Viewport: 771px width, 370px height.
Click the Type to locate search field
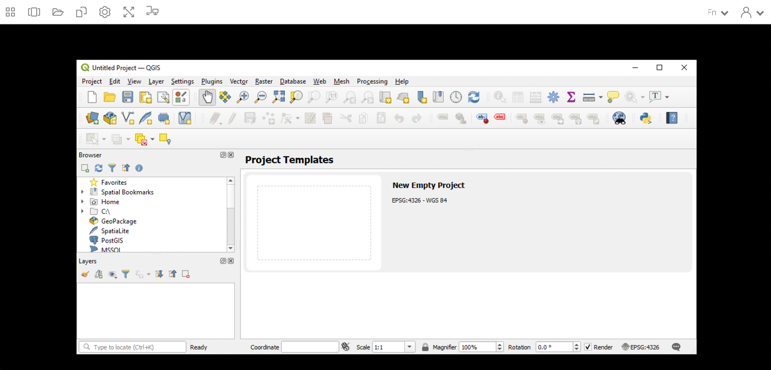click(x=132, y=347)
